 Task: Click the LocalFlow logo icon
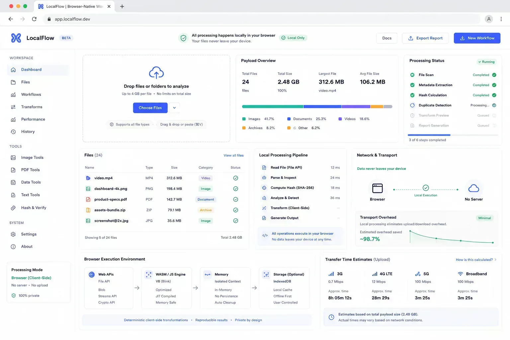coord(16,38)
